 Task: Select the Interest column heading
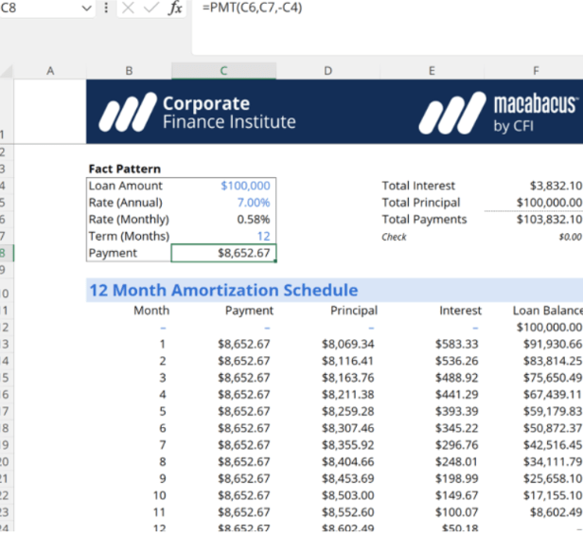click(460, 311)
